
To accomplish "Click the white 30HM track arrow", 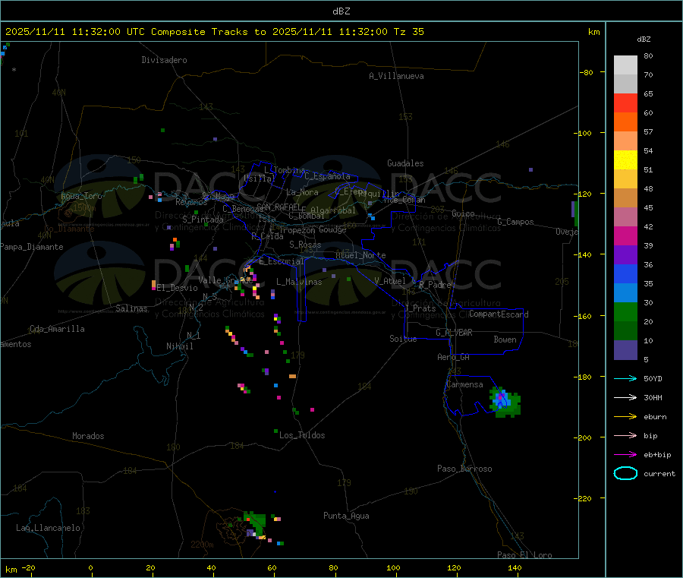I will pyautogui.click(x=625, y=397).
